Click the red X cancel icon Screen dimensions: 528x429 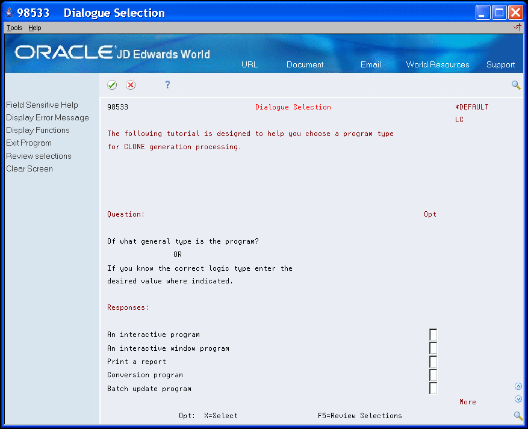[x=131, y=85]
